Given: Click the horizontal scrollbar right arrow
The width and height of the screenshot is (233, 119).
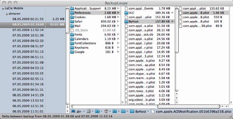Looking at the screenshot, I should point(227,106).
